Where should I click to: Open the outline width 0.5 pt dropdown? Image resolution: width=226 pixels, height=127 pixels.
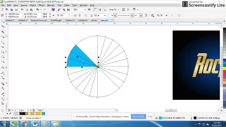point(105,16)
